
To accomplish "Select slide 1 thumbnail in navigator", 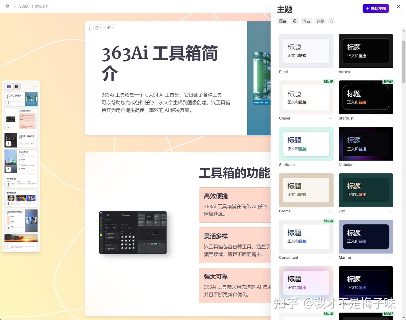I will pyautogui.click(x=21, y=99).
